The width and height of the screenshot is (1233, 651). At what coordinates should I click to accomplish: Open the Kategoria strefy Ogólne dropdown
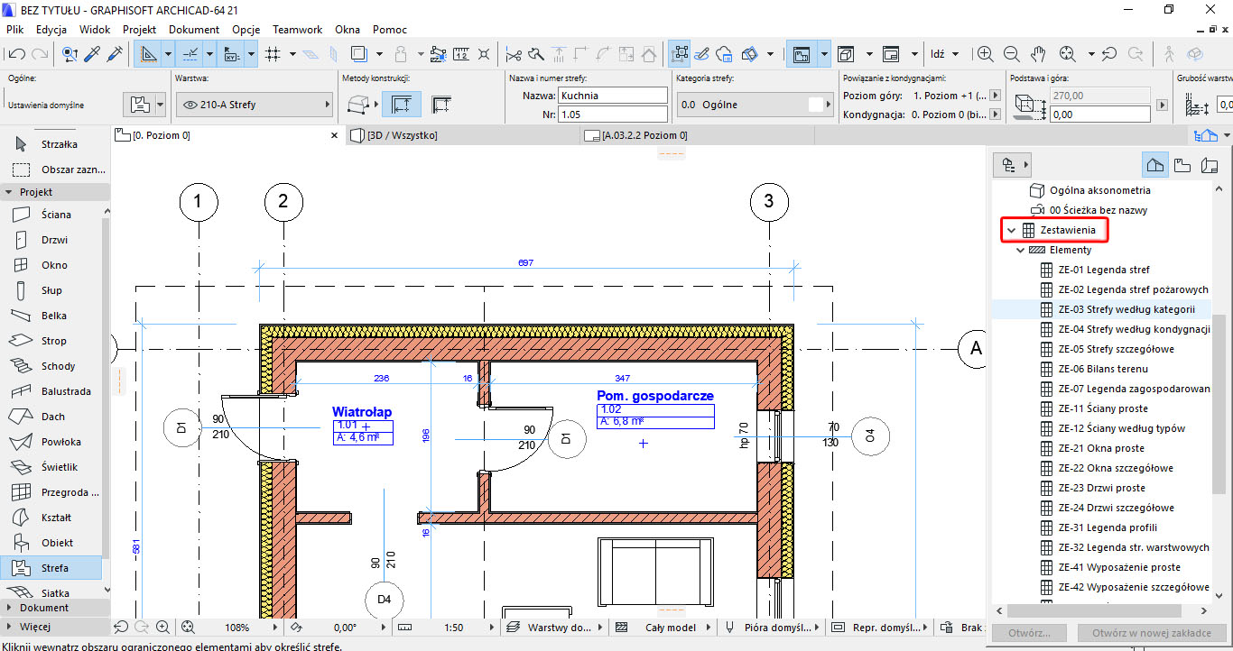[753, 105]
